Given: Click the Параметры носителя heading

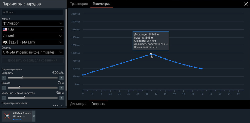Looking at the screenshot, I should click(15, 103).
